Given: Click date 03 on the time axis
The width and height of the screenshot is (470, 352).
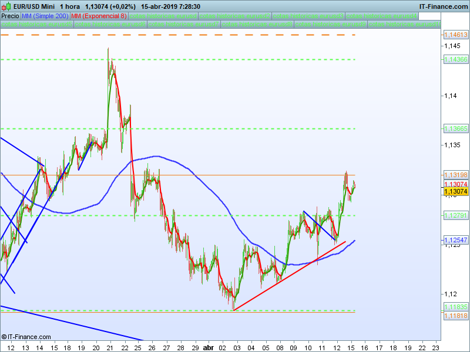Looking at the screenshot, I should 237,348.
